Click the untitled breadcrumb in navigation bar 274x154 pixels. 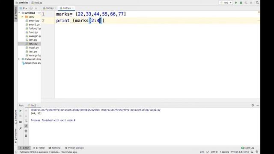click(x=22, y=3)
